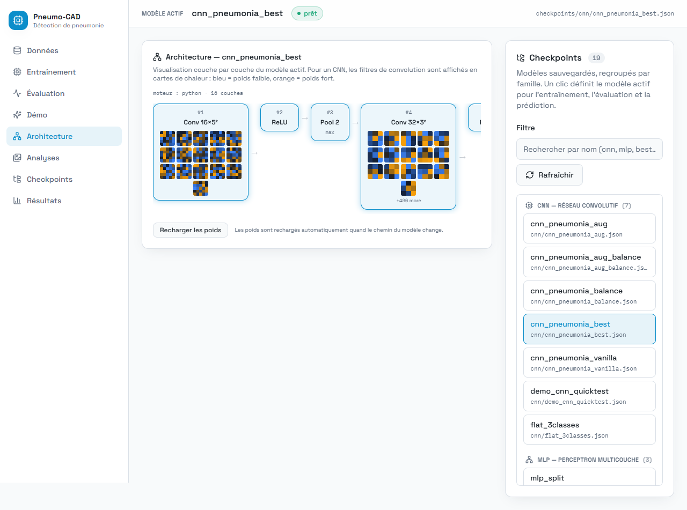Click the 'prêt' status badge
The width and height of the screenshot is (687, 510).
tap(307, 13)
